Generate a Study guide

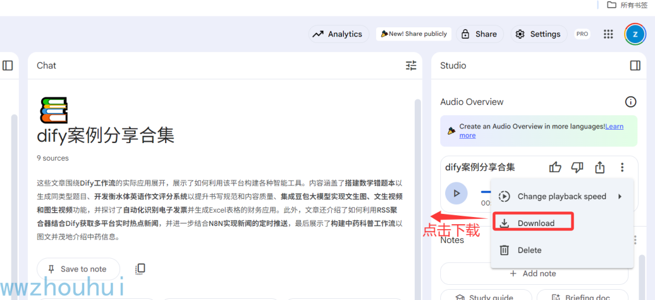click(486, 295)
